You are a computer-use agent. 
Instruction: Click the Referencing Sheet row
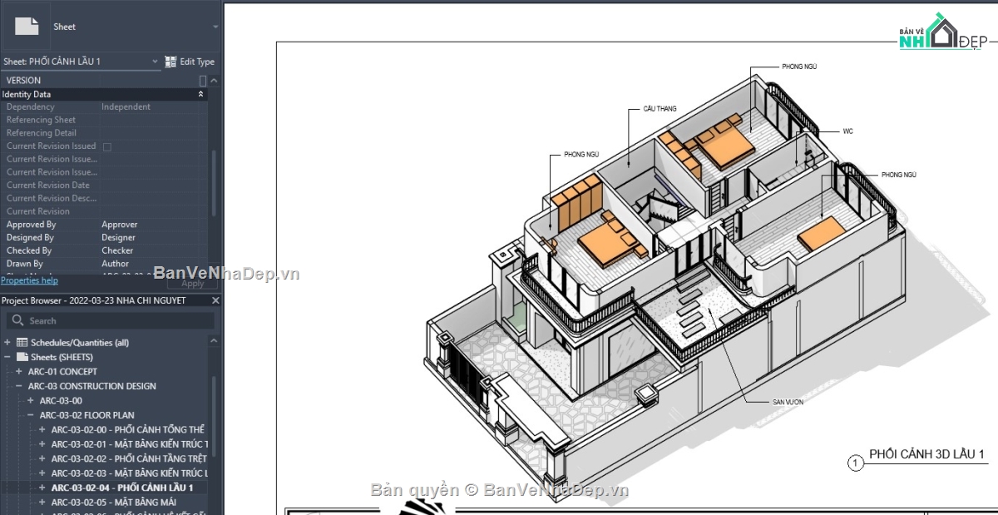(104, 120)
